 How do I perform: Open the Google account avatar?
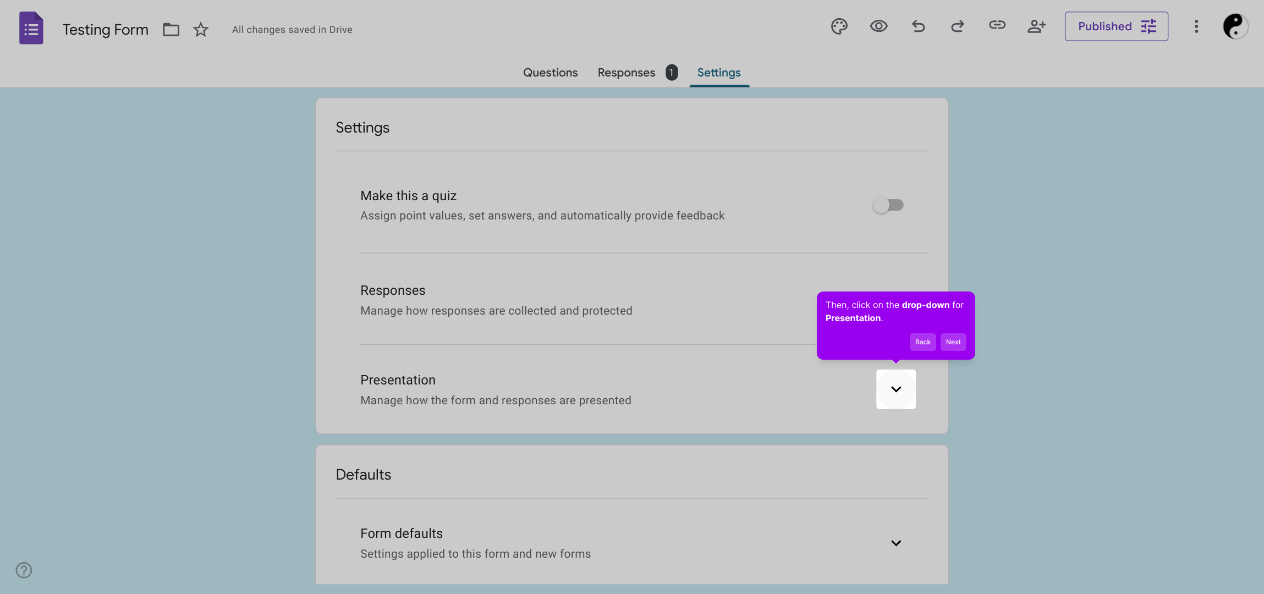pyautogui.click(x=1235, y=26)
